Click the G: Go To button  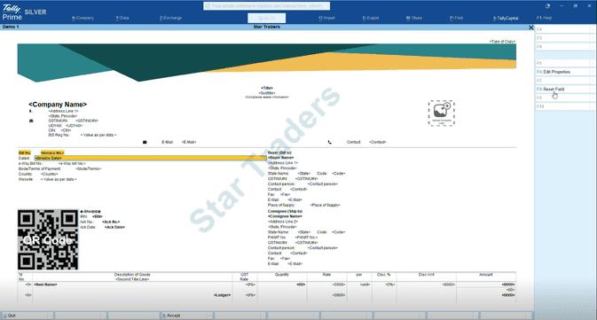(266, 18)
